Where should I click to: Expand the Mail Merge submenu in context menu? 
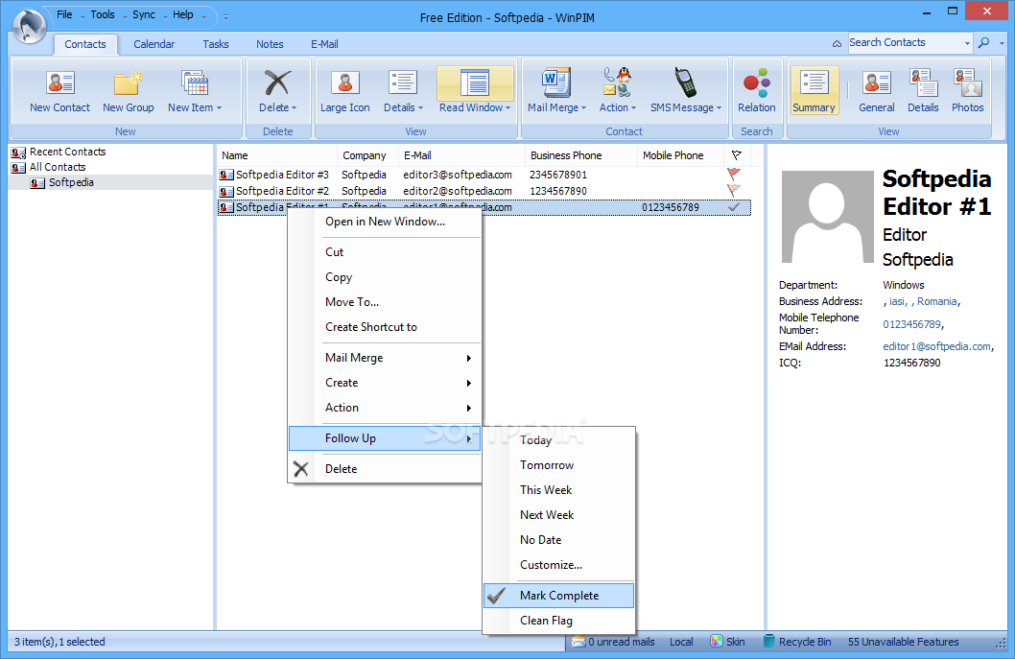coord(385,358)
